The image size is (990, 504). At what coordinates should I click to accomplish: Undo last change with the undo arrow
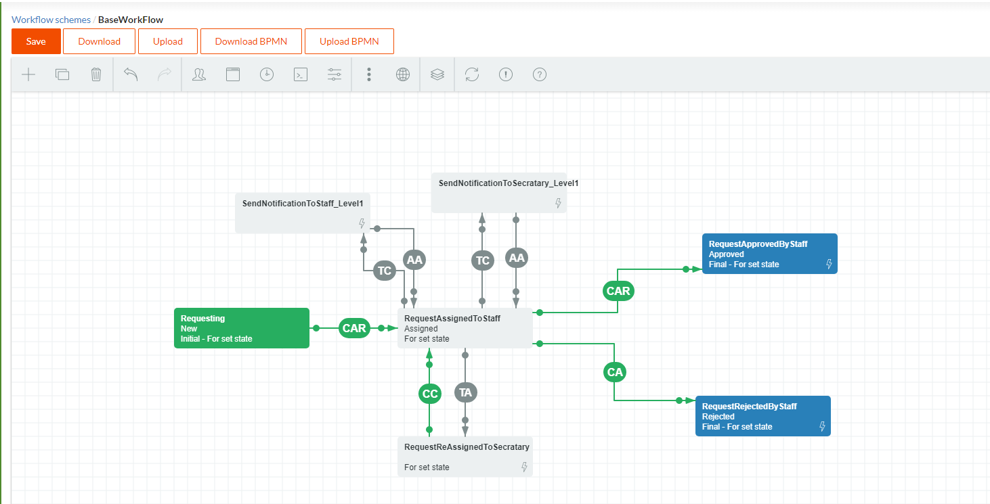click(x=131, y=74)
